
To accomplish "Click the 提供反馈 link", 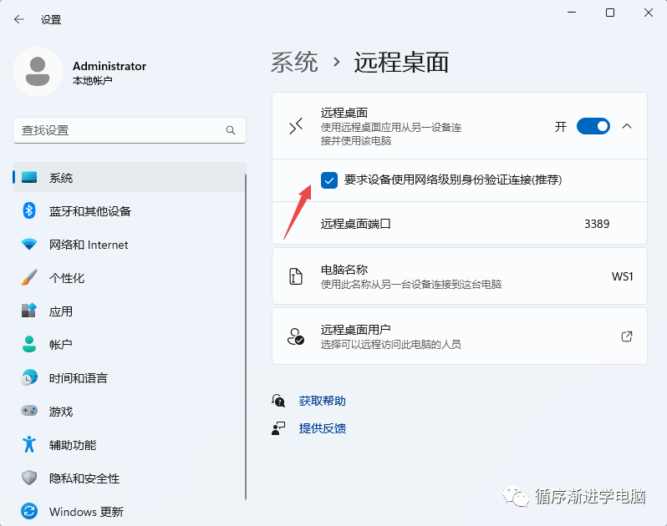I will (x=322, y=428).
